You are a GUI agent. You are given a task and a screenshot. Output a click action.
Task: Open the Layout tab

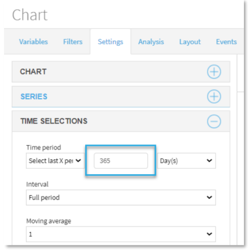click(190, 42)
